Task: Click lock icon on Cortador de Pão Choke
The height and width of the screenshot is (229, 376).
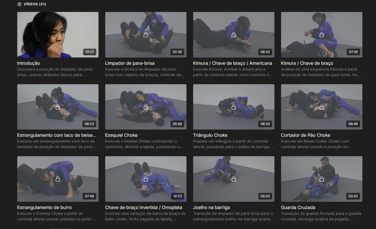Action: pos(321,107)
